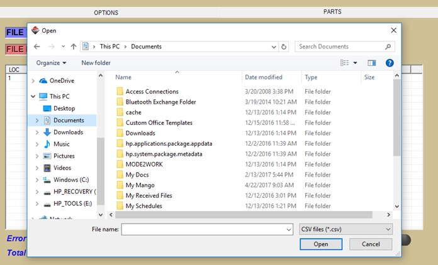This screenshot has height=265, width=438.
Task: Sort files by Date modified column
Action: 264,77
